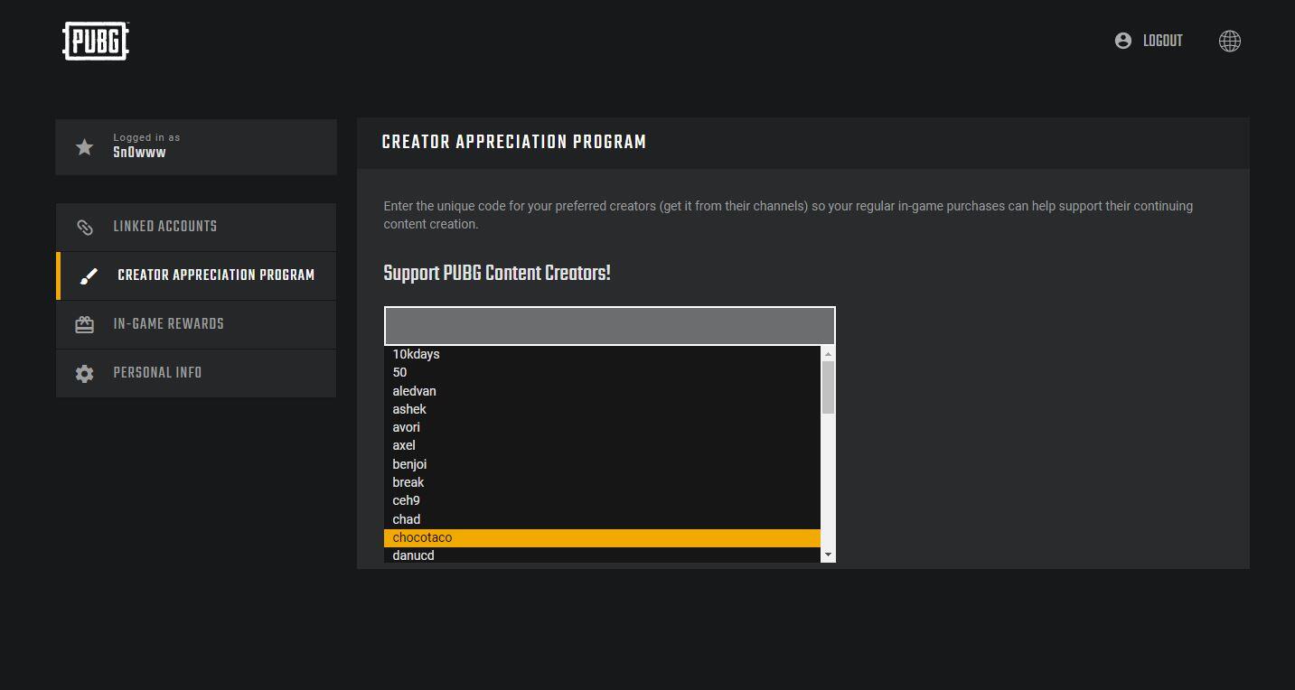Click the star icon next to username
Screen dimensions: 1295x690
coord(84,147)
